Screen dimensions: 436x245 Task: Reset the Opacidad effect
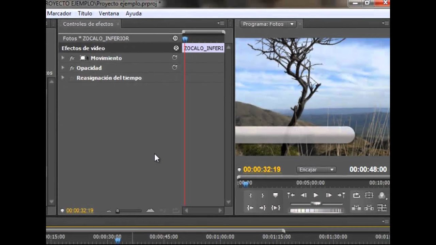pos(175,68)
